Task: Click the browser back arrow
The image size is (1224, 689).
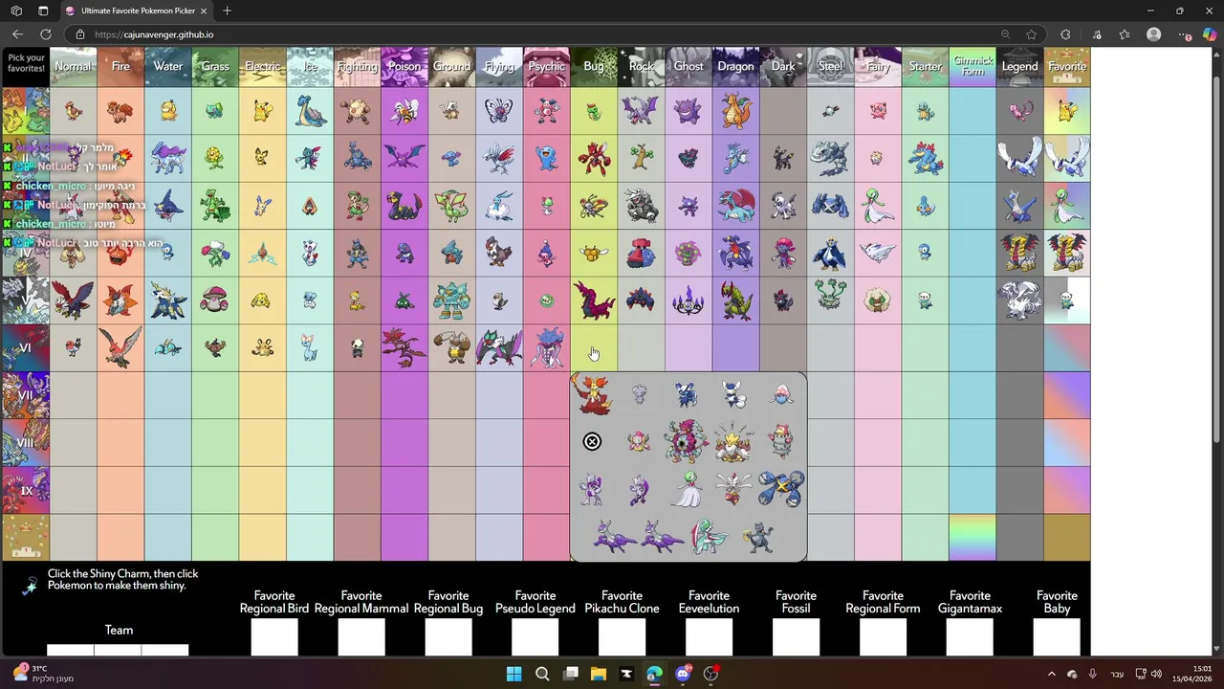Action: point(17,34)
